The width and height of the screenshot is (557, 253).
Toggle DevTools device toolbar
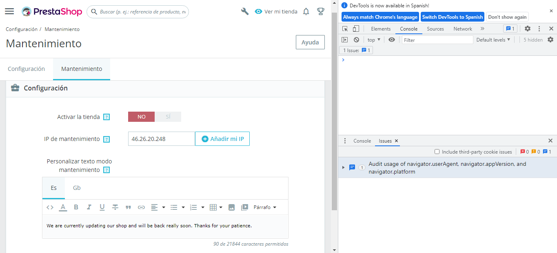coord(356,29)
